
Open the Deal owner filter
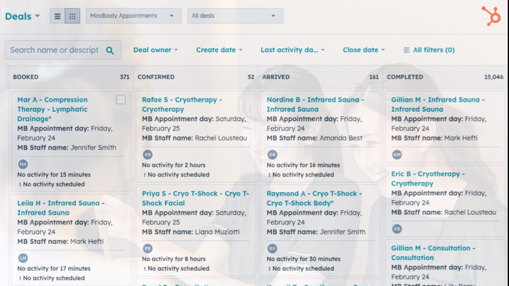tap(155, 50)
